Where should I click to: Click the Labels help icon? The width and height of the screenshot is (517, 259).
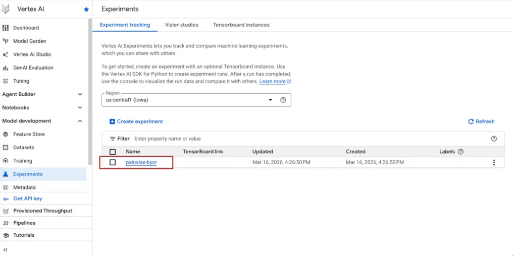pyautogui.click(x=460, y=152)
